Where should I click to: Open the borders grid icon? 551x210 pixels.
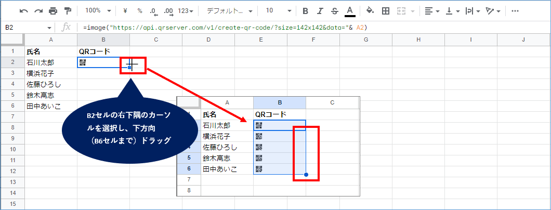[x=386, y=11]
